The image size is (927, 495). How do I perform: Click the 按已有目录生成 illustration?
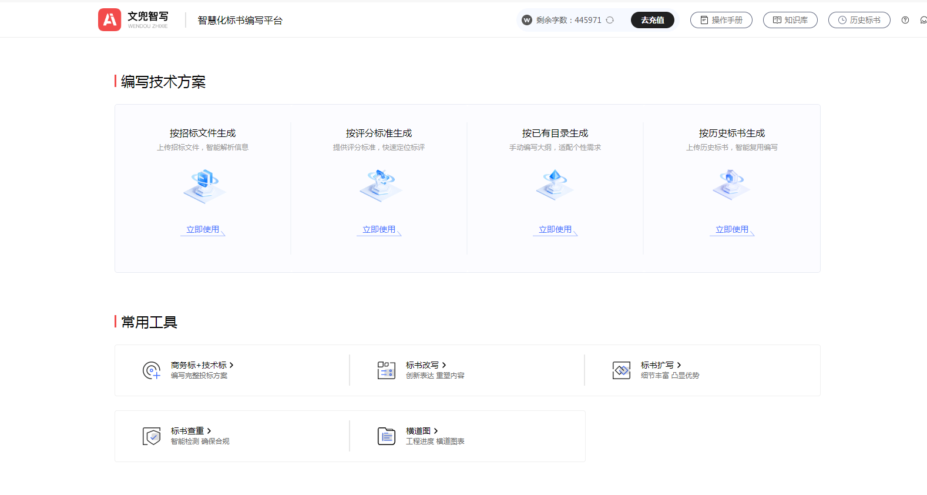pyautogui.click(x=555, y=185)
